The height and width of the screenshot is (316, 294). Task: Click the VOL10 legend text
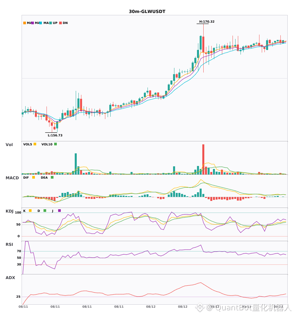coord(47,144)
